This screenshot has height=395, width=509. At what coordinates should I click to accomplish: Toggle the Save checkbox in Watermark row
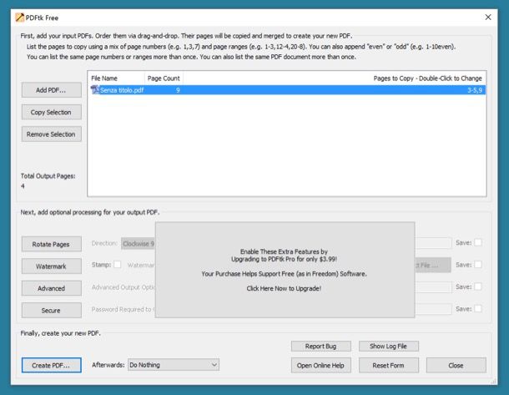(479, 265)
